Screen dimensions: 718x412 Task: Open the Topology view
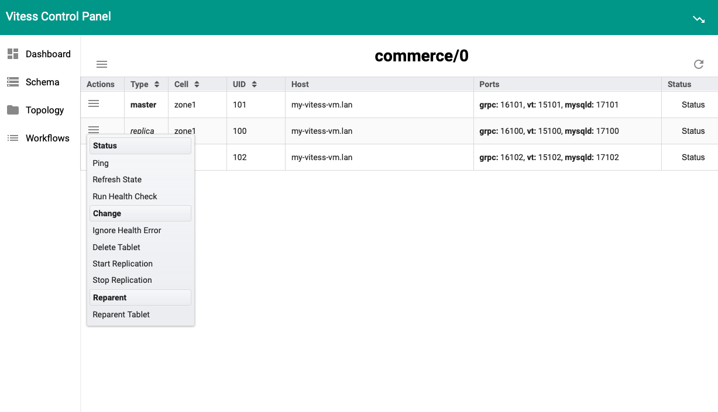pos(45,110)
